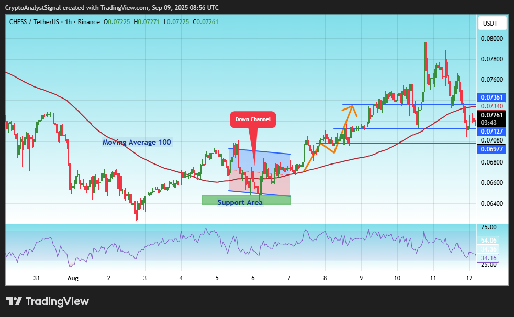Click the 0.07127 blue price label
This screenshot has height=317, width=514.
coord(491,132)
